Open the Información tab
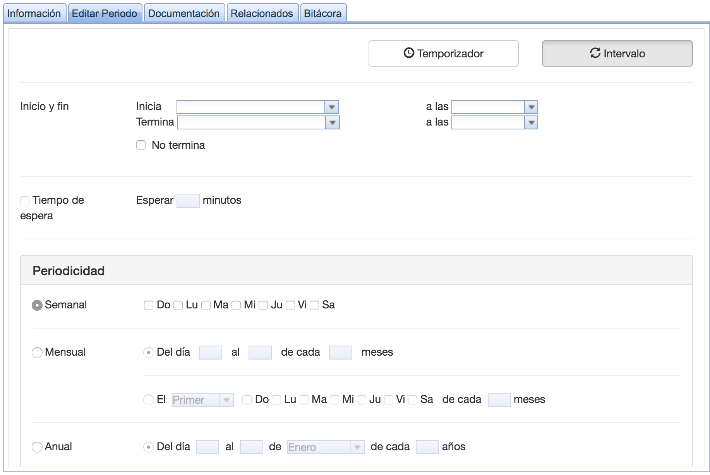This screenshot has width=710, height=475. tap(34, 13)
